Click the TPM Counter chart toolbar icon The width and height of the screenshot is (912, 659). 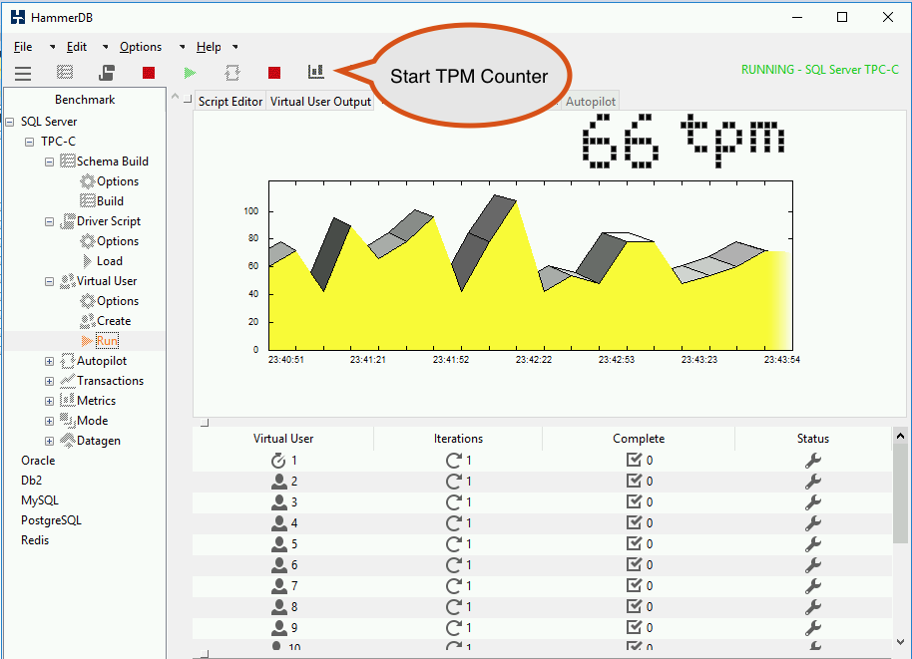pos(316,72)
